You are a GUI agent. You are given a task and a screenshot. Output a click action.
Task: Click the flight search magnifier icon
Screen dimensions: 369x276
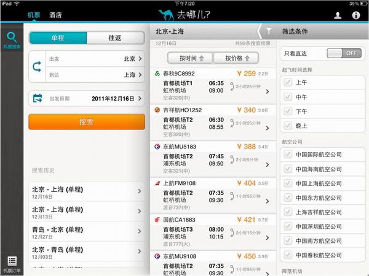pos(12,38)
